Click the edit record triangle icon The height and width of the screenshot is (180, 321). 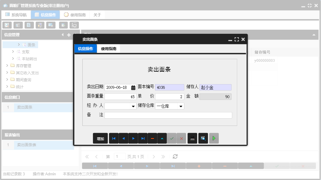coord(162,138)
